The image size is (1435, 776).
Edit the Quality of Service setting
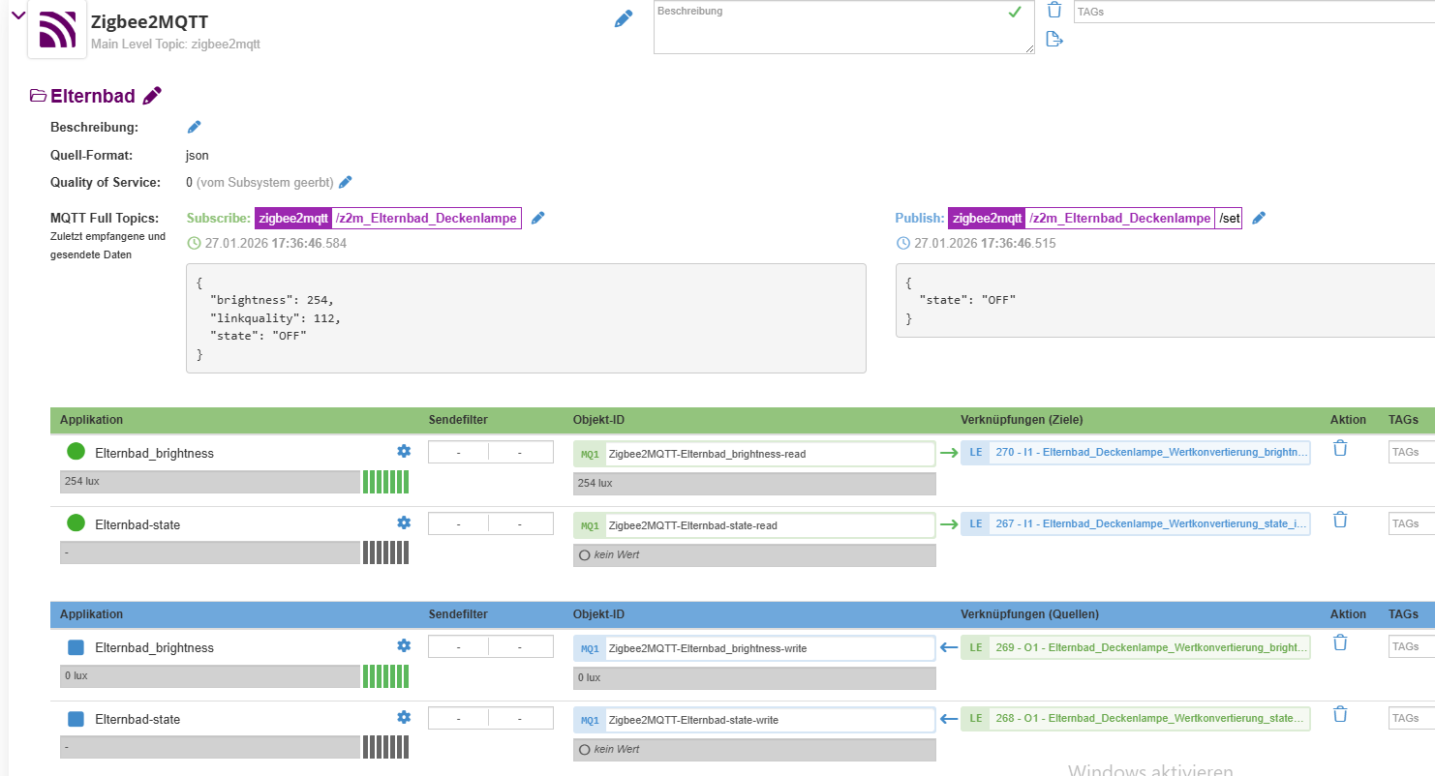click(x=345, y=182)
